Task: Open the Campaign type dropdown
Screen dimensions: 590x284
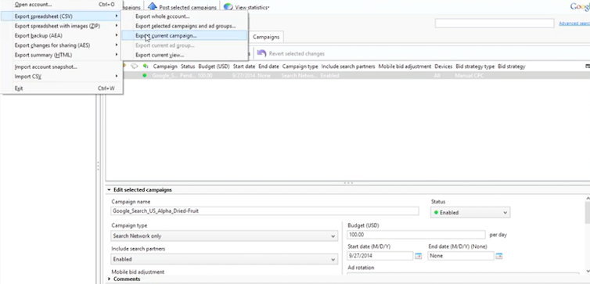Action: 225,235
